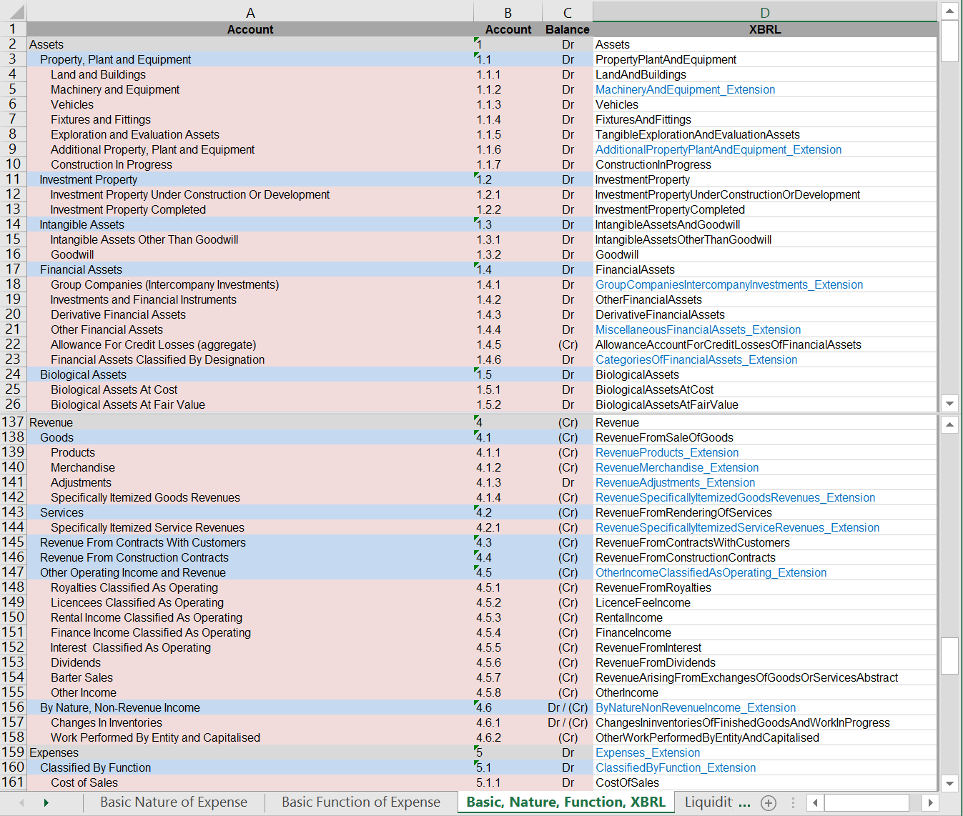Click the tab bar resize handle dots
The width and height of the screenshot is (963, 816).
793,802
